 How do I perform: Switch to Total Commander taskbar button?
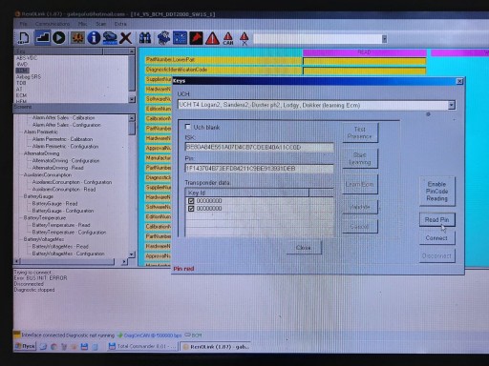142,346
